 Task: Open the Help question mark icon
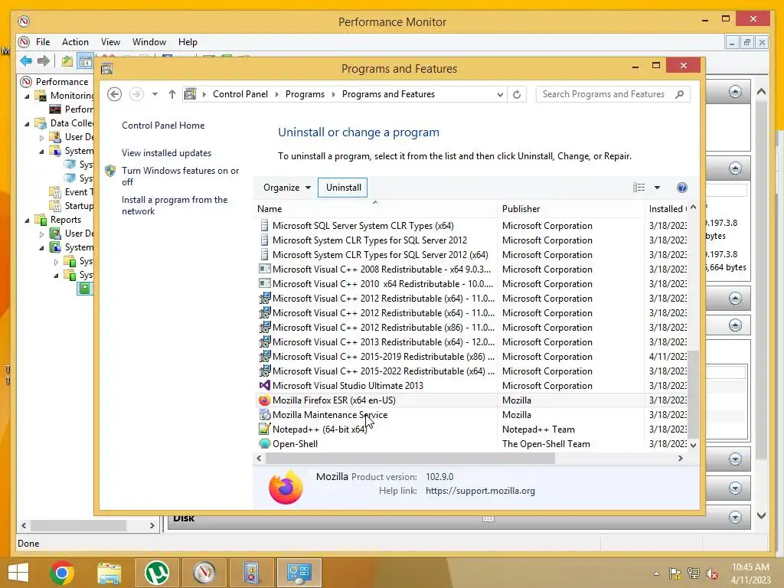(x=681, y=188)
